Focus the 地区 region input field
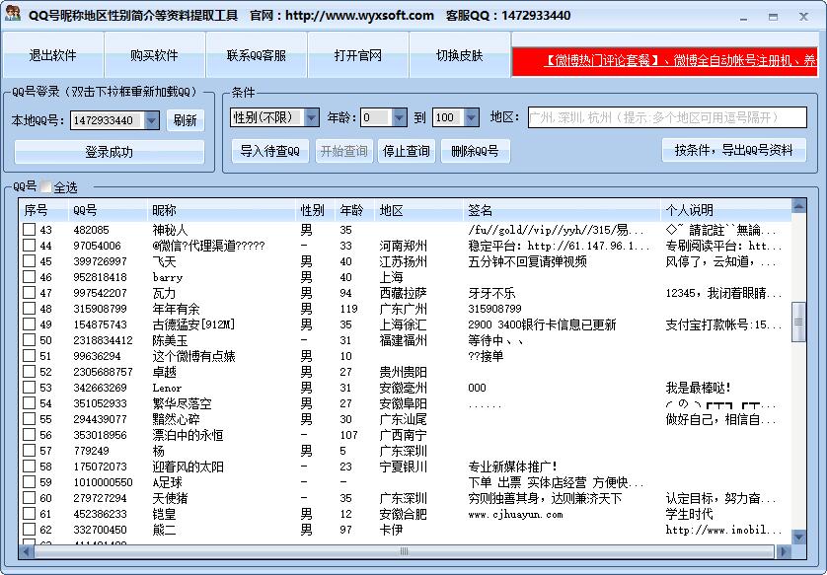Image resolution: width=827 pixels, height=575 pixels. coord(667,117)
